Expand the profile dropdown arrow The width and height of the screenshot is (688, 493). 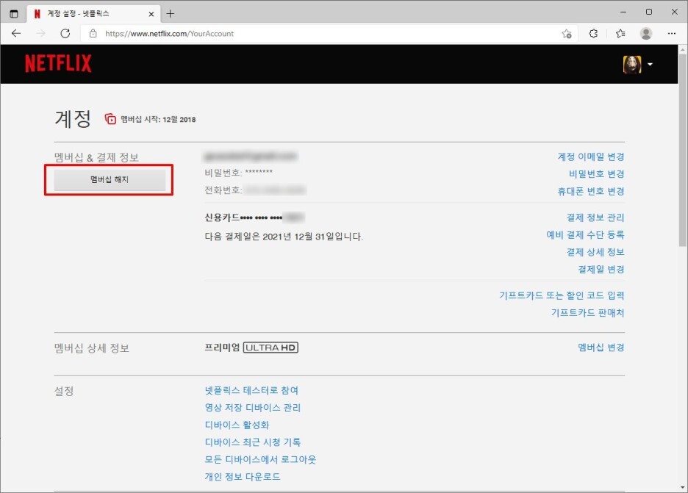[x=650, y=65]
